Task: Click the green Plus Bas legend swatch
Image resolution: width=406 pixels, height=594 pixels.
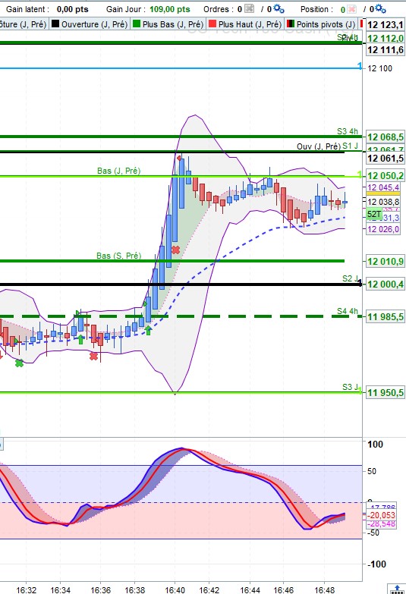Action: [x=137, y=24]
